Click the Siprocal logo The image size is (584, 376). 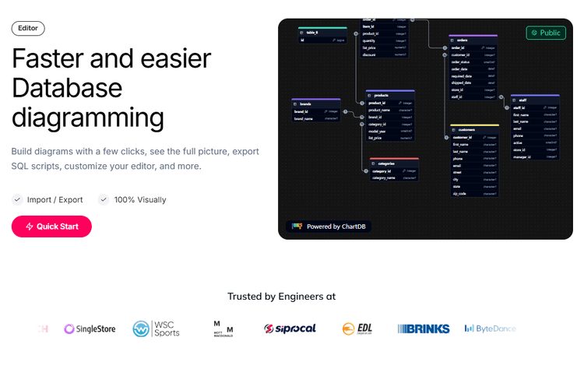290,329
